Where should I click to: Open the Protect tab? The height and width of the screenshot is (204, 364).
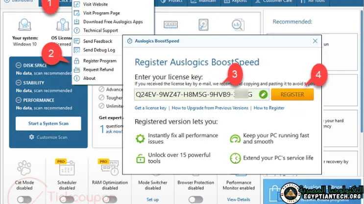pyautogui.click(x=171, y=1)
